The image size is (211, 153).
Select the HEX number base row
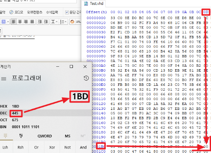click(x=46, y=106)
